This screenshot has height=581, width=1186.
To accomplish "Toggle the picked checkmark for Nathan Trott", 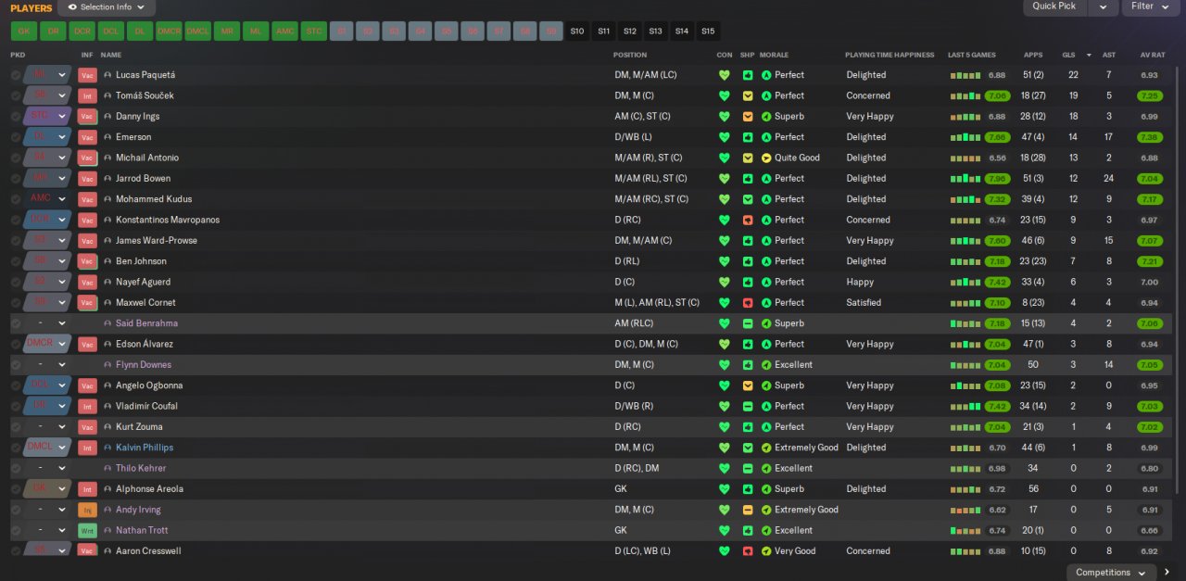I will point(16,530).
